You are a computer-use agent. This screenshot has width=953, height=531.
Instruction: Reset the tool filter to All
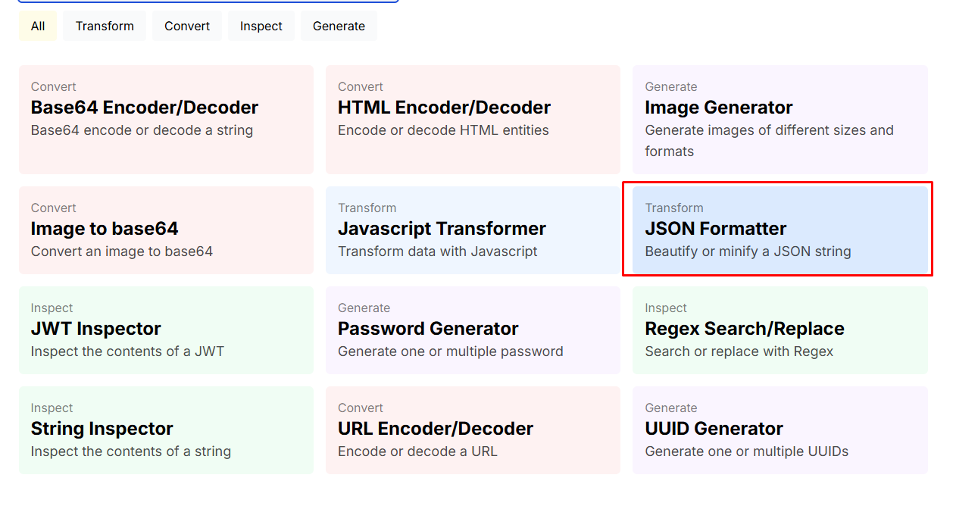point(37,26)
